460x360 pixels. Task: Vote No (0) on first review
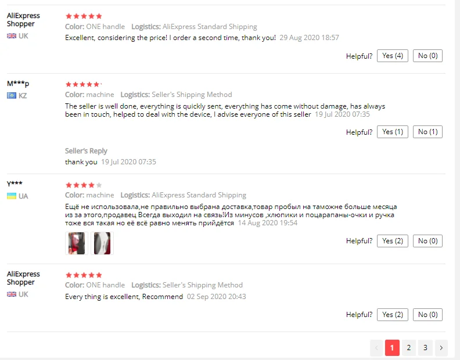(427, 56)
